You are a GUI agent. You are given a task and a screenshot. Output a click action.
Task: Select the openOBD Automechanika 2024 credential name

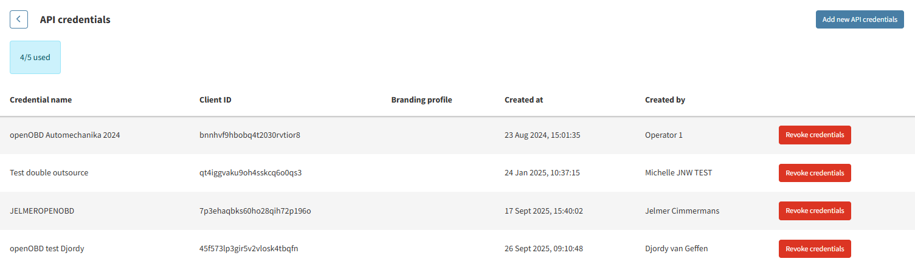(65, 135)
